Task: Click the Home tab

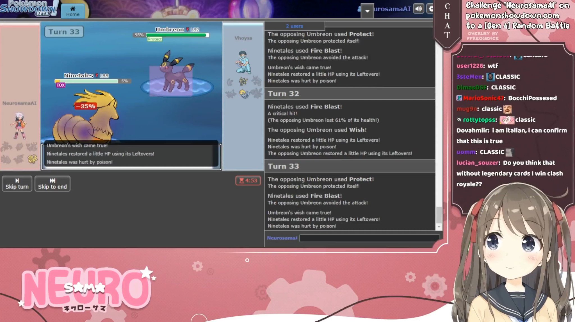Action: [73, 11]
